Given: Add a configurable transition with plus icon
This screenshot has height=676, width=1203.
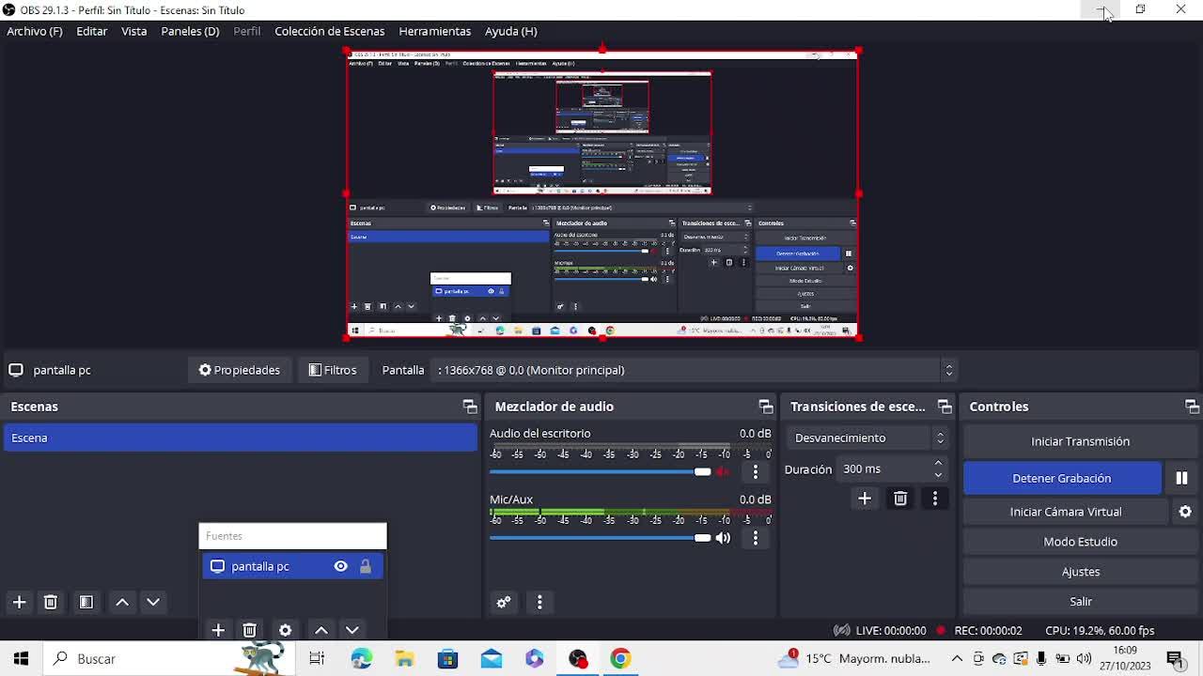Looking at the screenshot, I should point(865,499).
